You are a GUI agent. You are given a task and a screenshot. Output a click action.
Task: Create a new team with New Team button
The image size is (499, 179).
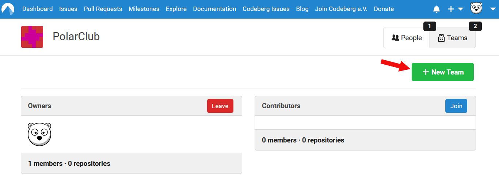pyautogui.click(x=442, y=72)
